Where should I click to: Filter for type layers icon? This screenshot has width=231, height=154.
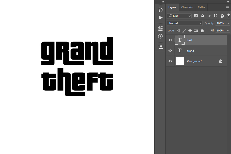click(x=209, y=16)
